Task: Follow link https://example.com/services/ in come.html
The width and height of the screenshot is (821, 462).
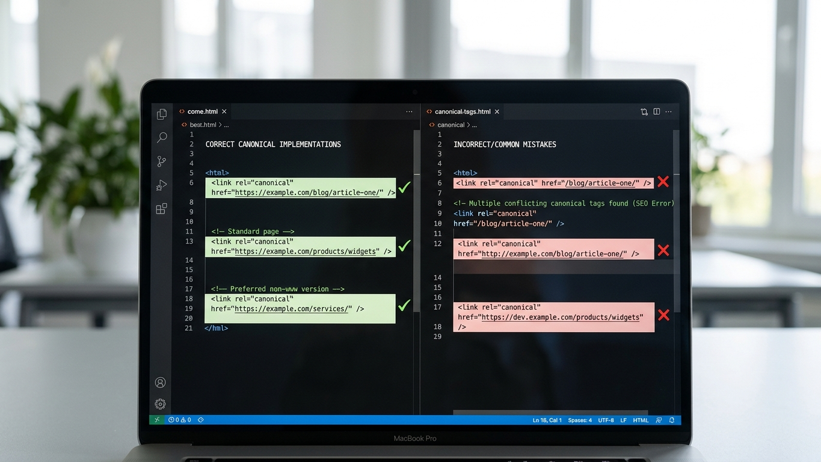Action: tap(293, 309)
